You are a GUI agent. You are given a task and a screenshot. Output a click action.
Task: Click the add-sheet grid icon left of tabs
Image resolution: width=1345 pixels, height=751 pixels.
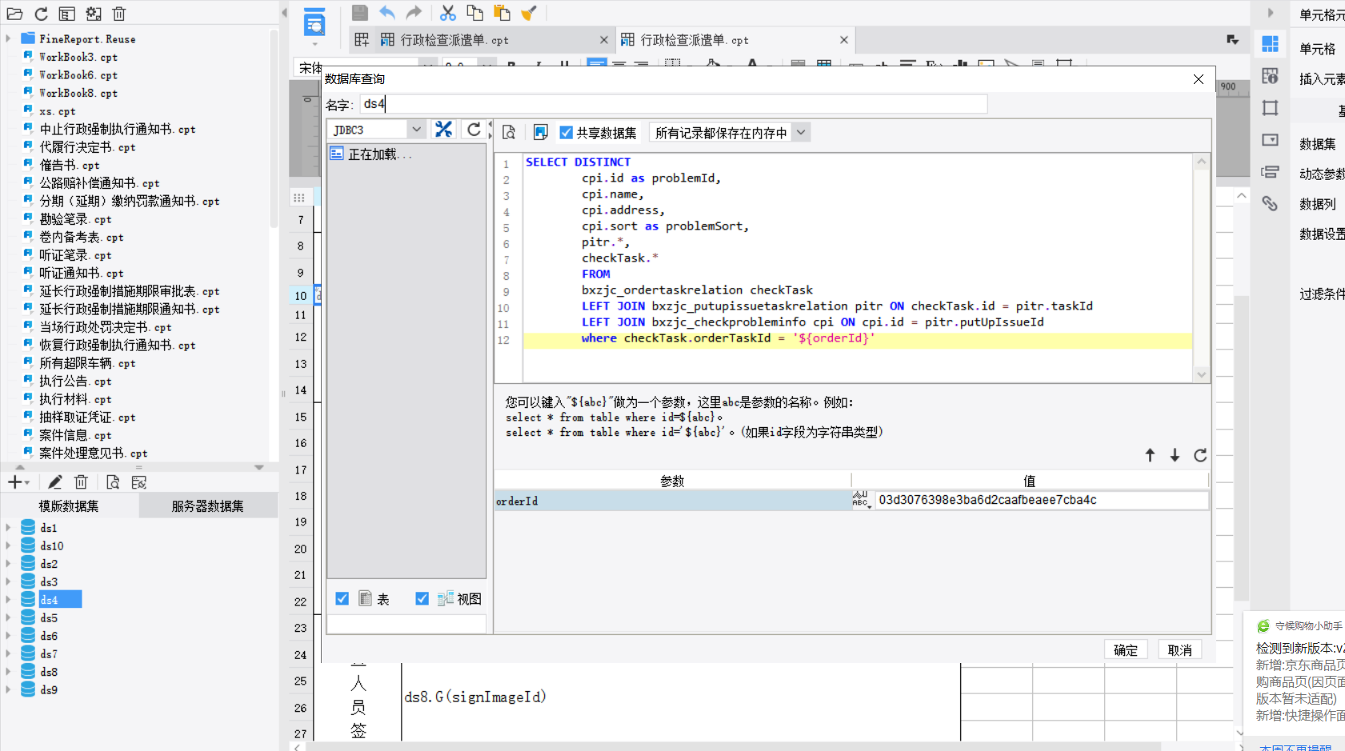[362, 39]
